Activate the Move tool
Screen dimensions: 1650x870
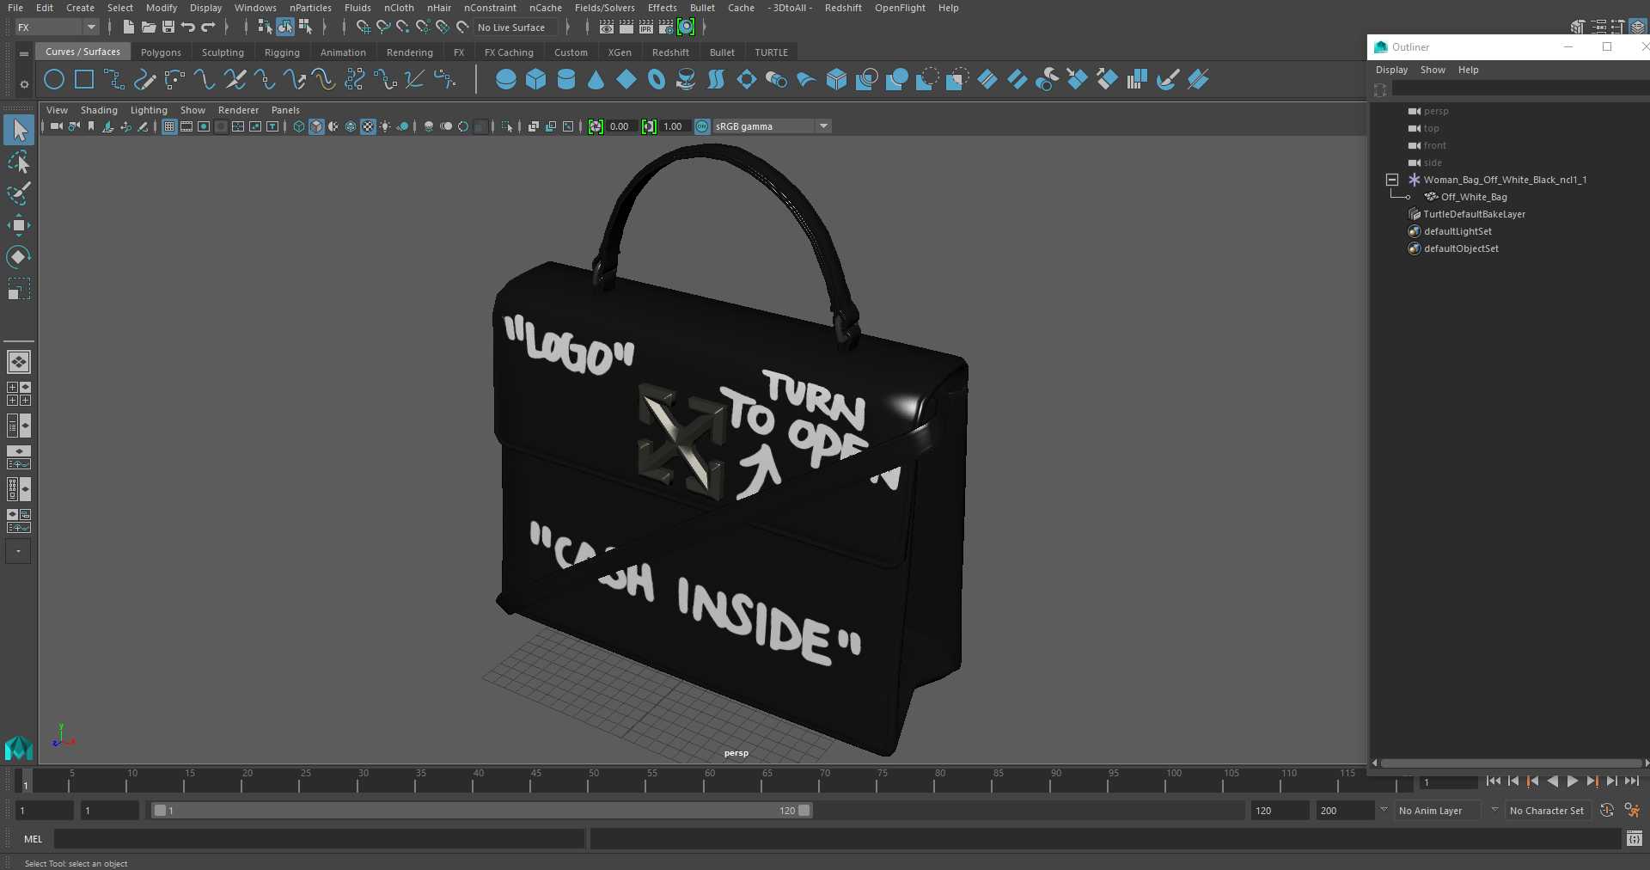click(x=19, y=225)
